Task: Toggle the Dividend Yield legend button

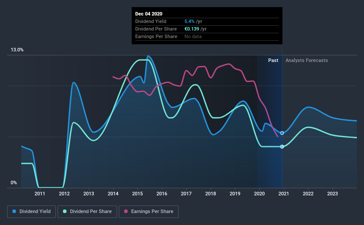Action: (31, 212)
